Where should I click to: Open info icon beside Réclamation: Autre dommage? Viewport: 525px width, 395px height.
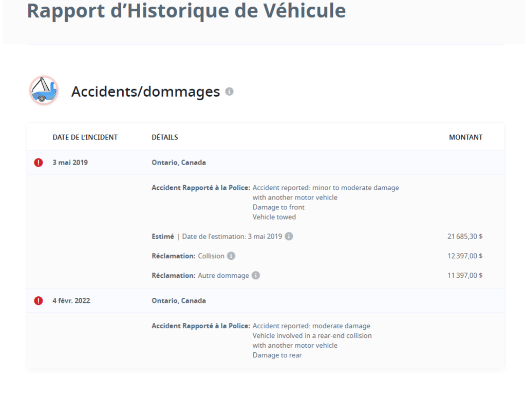click(256, 275)
